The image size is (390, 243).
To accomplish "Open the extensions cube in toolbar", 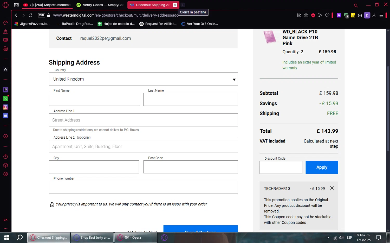I will pos(360,15).
